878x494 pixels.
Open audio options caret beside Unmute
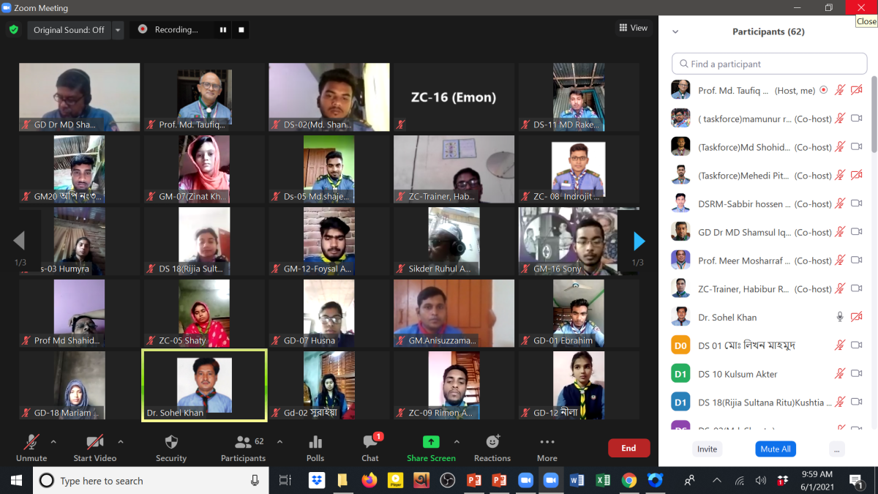coord(53,442)
